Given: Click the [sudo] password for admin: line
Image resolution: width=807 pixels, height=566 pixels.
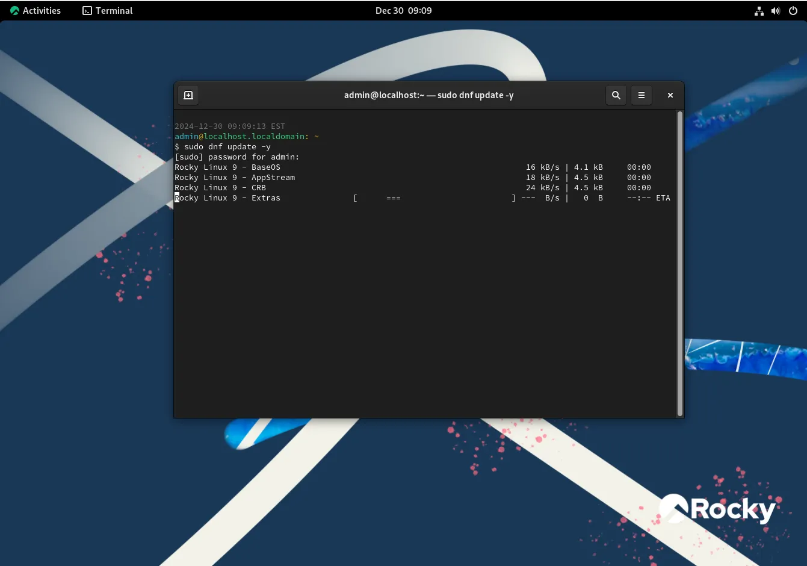Looking at the screenshot, I should click(x=237, y=157).
